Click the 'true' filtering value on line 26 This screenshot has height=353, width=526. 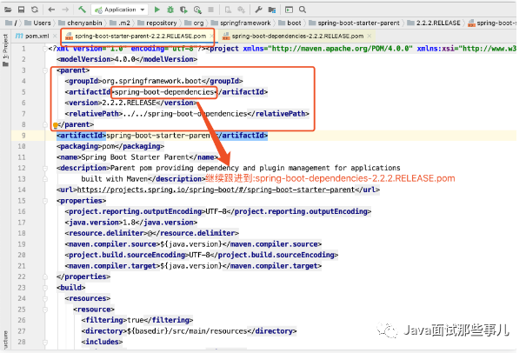coord(135,320)
